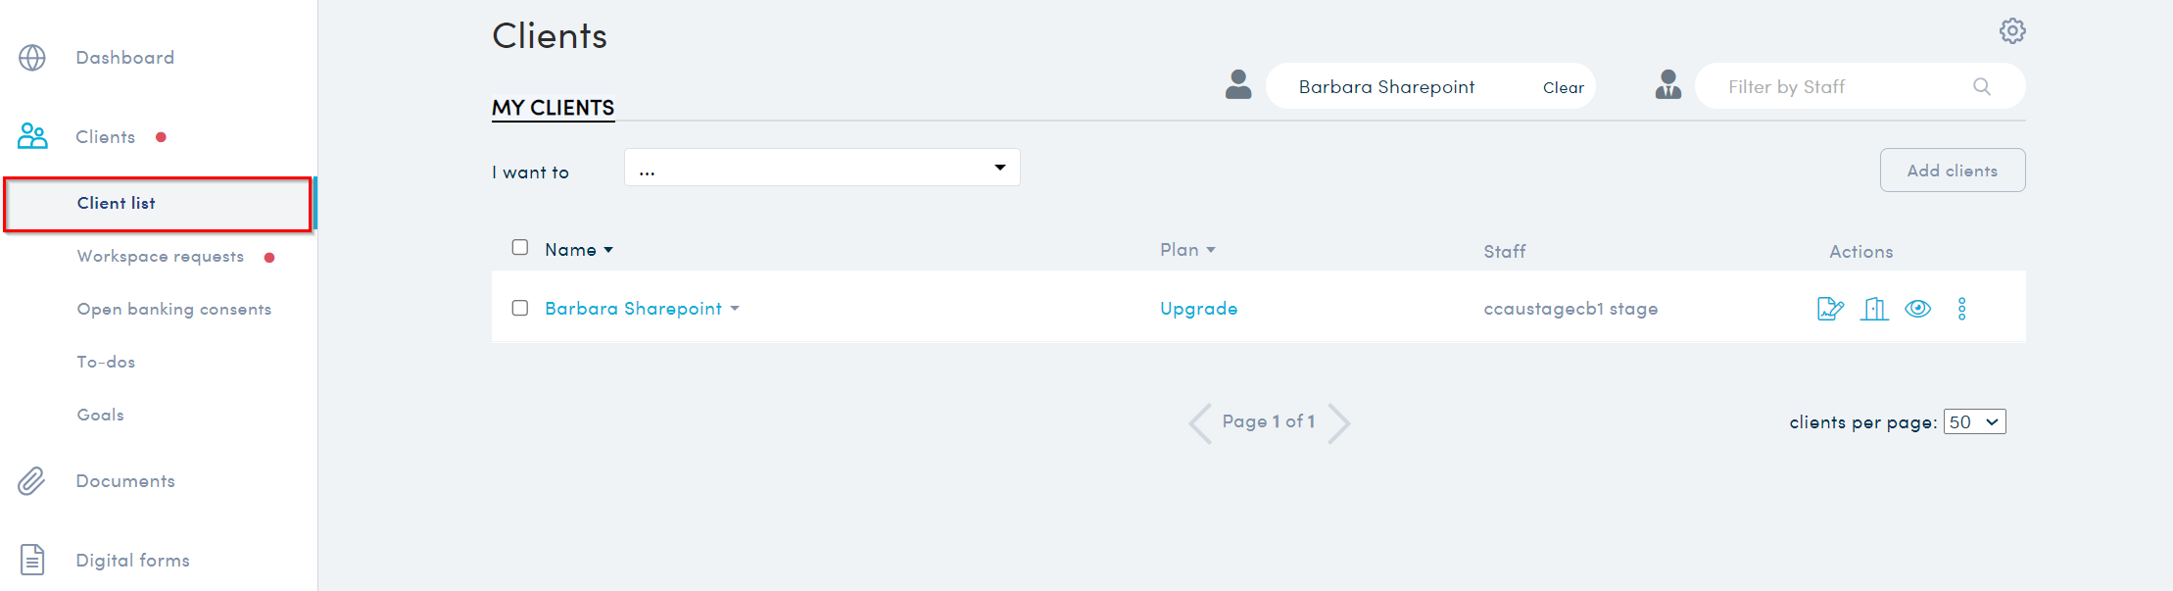Screen dimensions: 2173x591
Task: Open the three-dot more actions menu
Action: (1961, 309)
